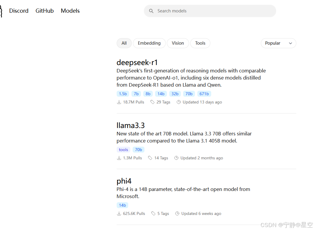Viewport: 314px width, 230px height.
Task: Click the Updated 6 weeks ago text
Action: click(201, 213)
